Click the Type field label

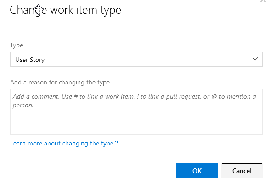point(17,45)
